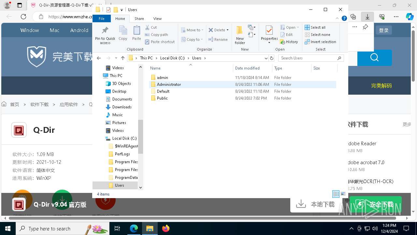Image resolution: width=417 pixels, height=235 pixels.
Task: Click Edit in Open group
Action: coord(287,35)
